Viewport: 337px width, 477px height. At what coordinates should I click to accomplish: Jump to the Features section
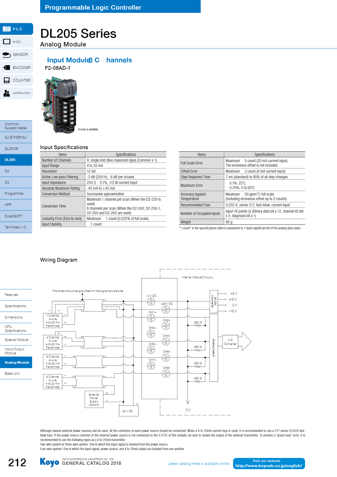tap(16, 295)
